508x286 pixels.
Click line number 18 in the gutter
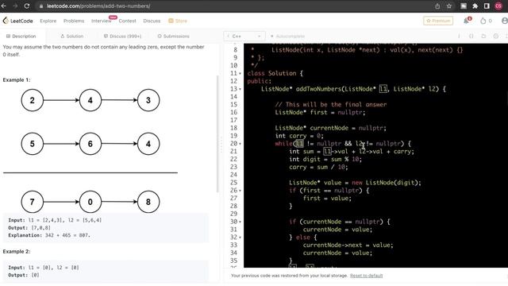tap(233, 128)
